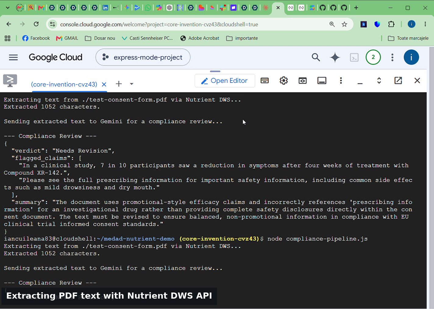Open Web Preview in Cloud Shell
434x309 pixels.
(303, 81)
